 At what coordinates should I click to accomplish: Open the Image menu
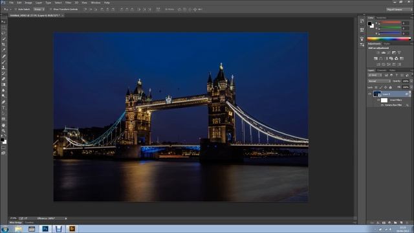(x=28, y=3)
